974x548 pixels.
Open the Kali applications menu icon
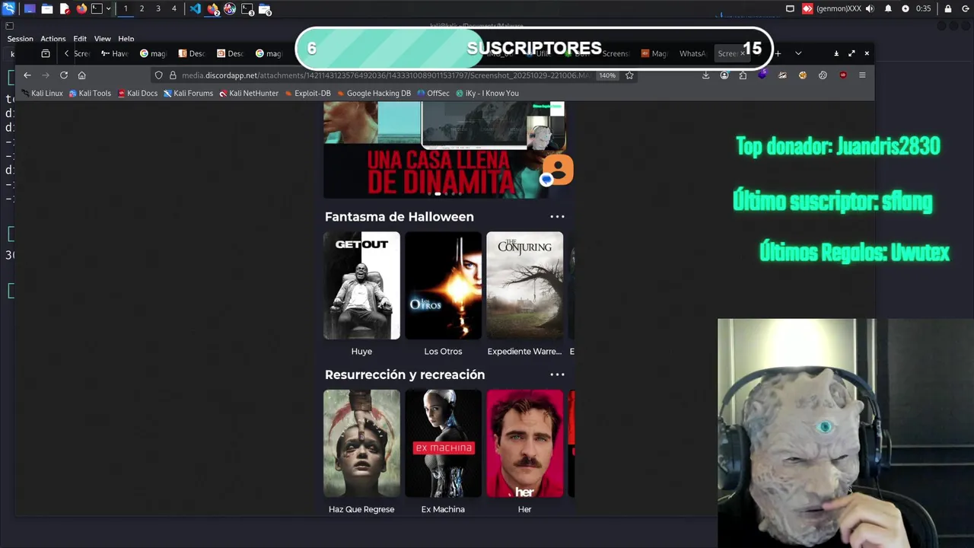click(x=9, y=9)
